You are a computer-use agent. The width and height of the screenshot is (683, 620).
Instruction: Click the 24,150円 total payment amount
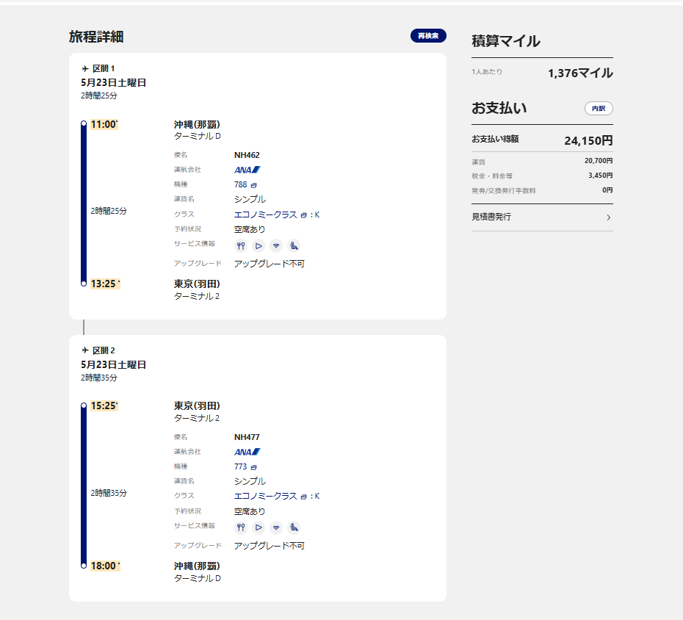[588, 140]
